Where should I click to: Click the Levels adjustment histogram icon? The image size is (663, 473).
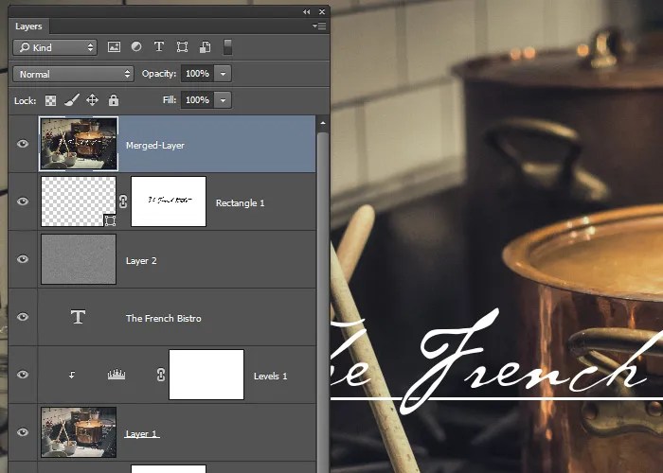point(116,375)
